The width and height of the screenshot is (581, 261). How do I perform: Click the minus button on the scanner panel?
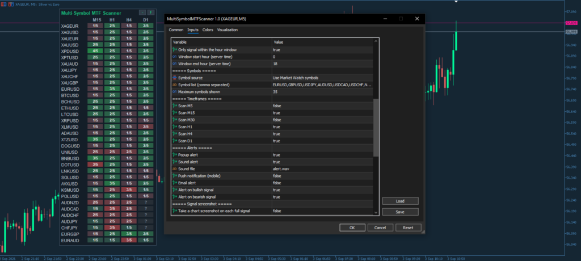coord(142,13)
